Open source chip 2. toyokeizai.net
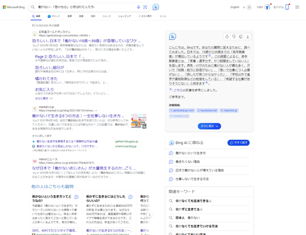 (207, 110)
